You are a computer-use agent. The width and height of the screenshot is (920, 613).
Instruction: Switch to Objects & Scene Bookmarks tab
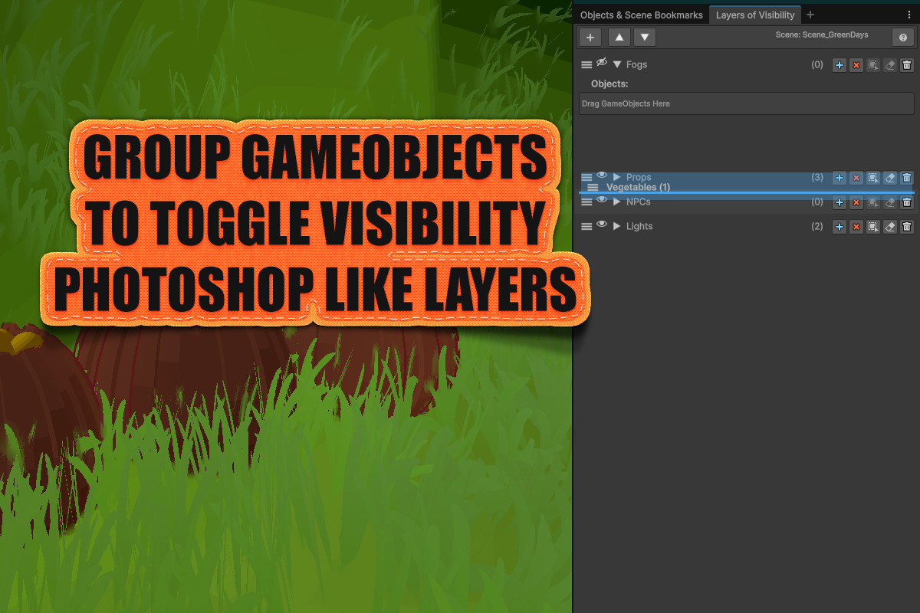tap(641, 15)
